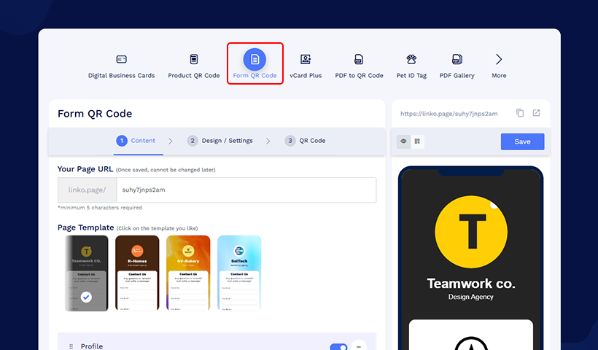Click the page URL input field
Screen dimensions: 598x350
coord(246,190)
